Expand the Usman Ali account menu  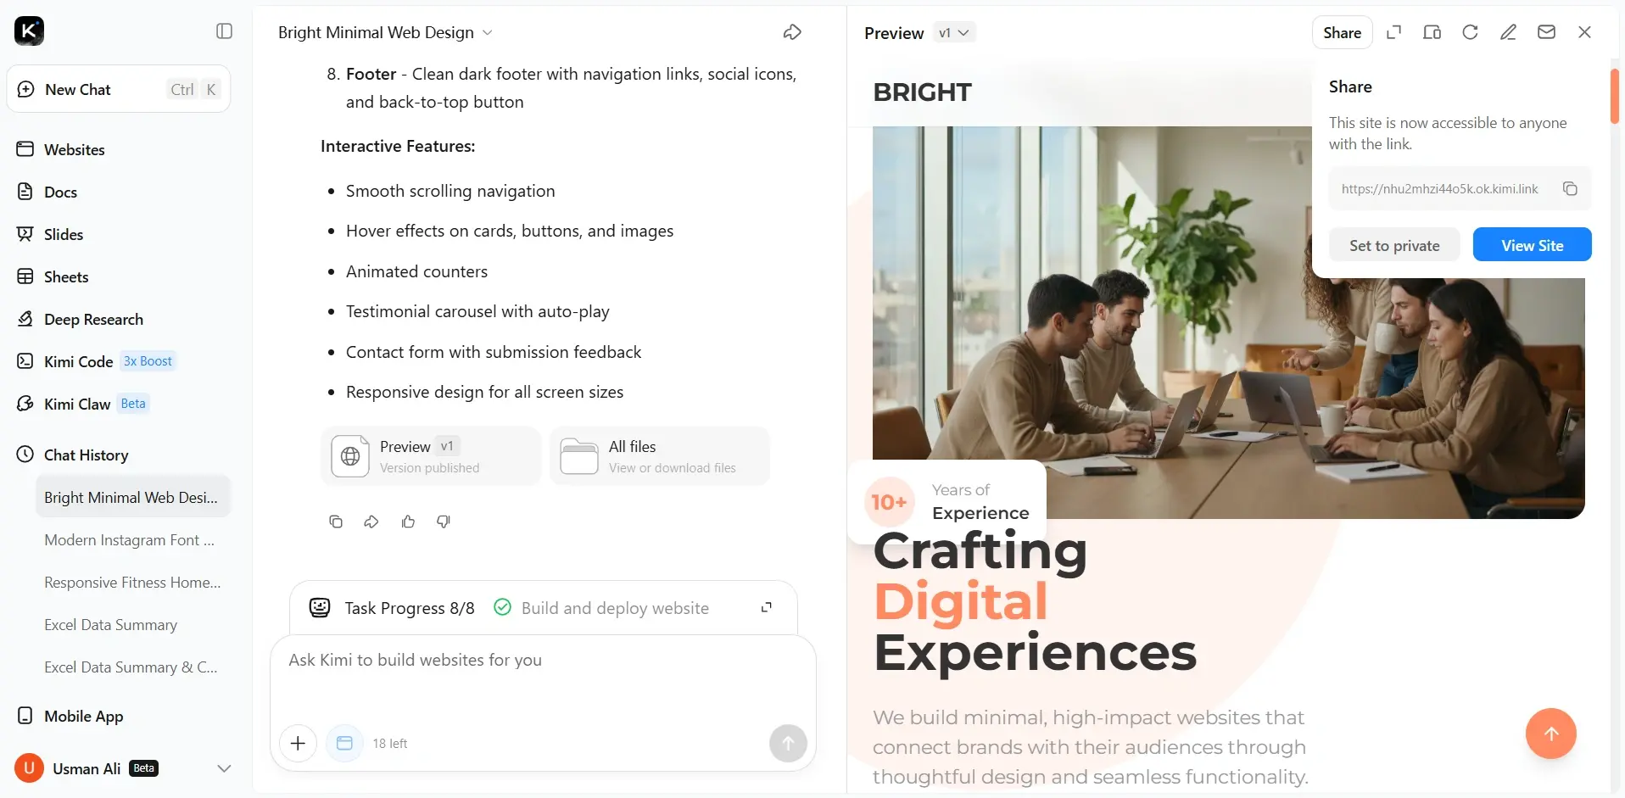click(x=223, y=768)
